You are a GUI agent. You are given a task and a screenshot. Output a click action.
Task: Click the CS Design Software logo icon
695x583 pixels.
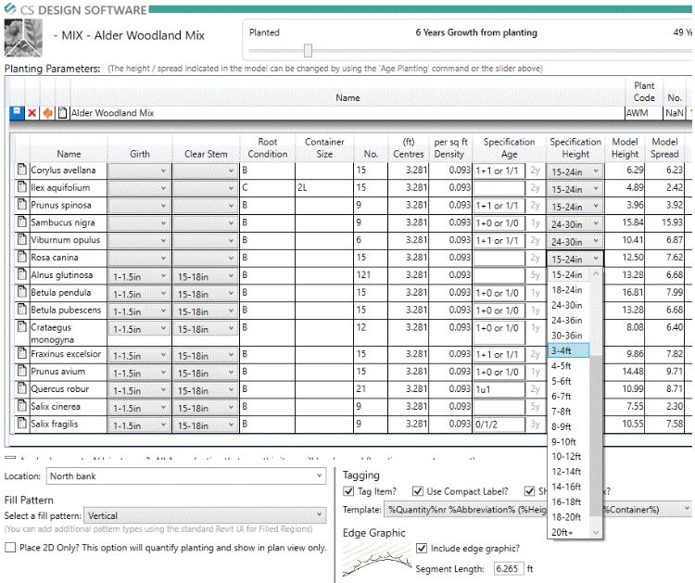(10, 8)
